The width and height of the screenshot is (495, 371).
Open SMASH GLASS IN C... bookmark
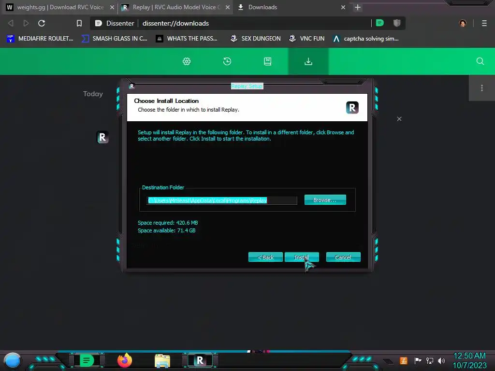pos(114,39)
